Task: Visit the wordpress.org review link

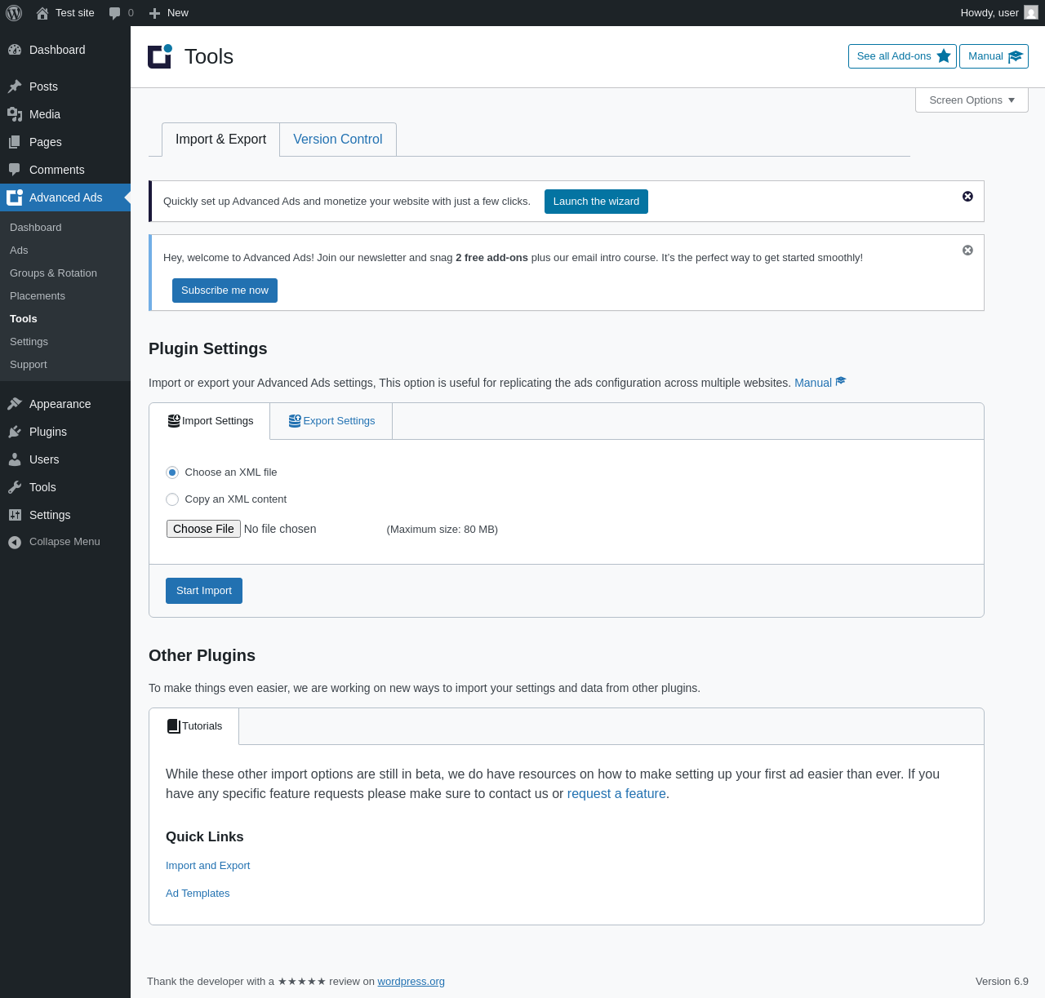Action: coord(411,982)
